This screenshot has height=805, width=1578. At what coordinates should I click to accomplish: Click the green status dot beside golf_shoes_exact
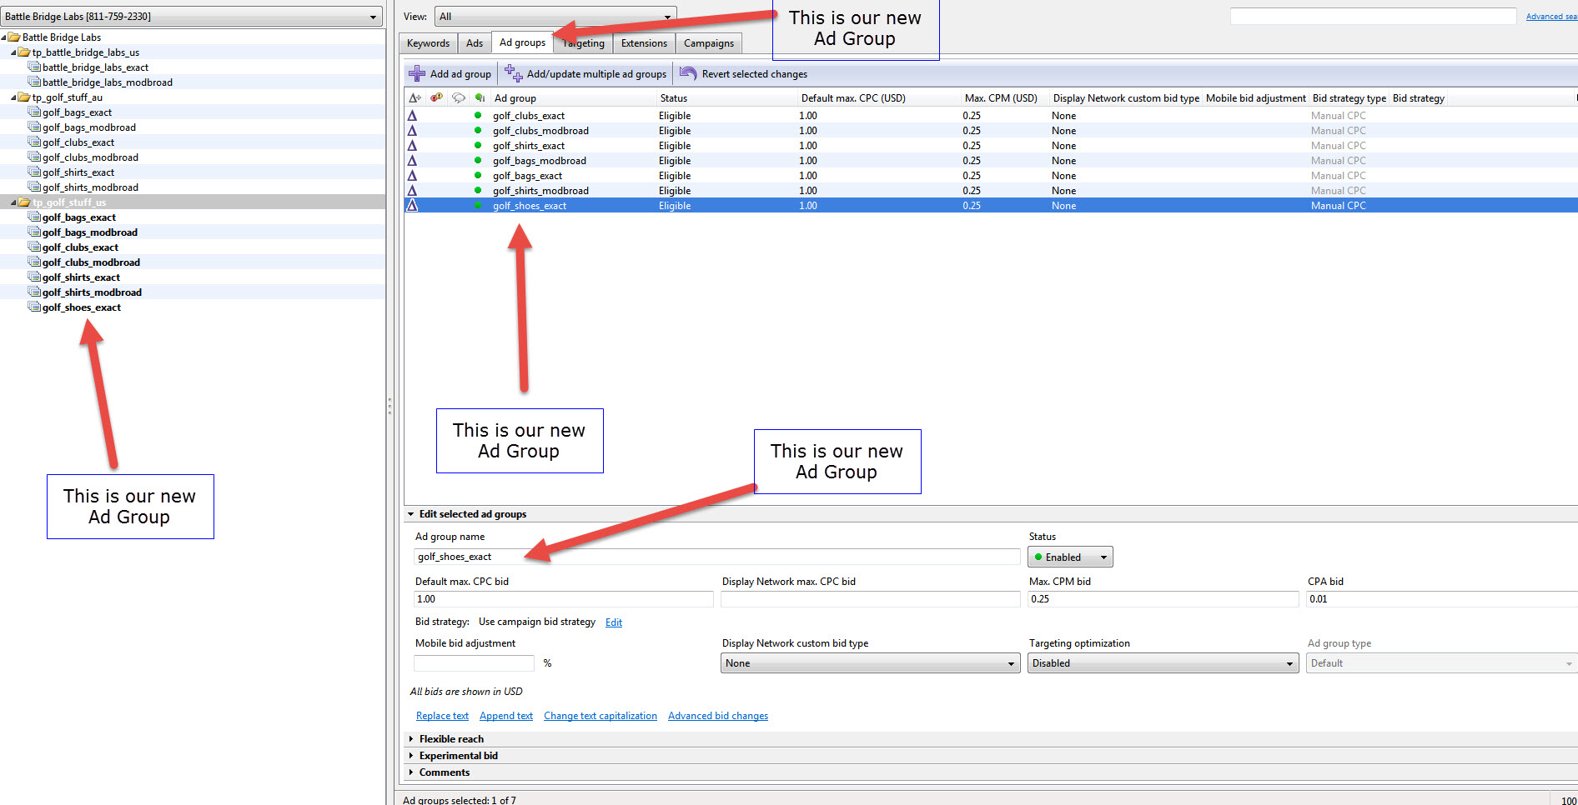click(477, 206)
